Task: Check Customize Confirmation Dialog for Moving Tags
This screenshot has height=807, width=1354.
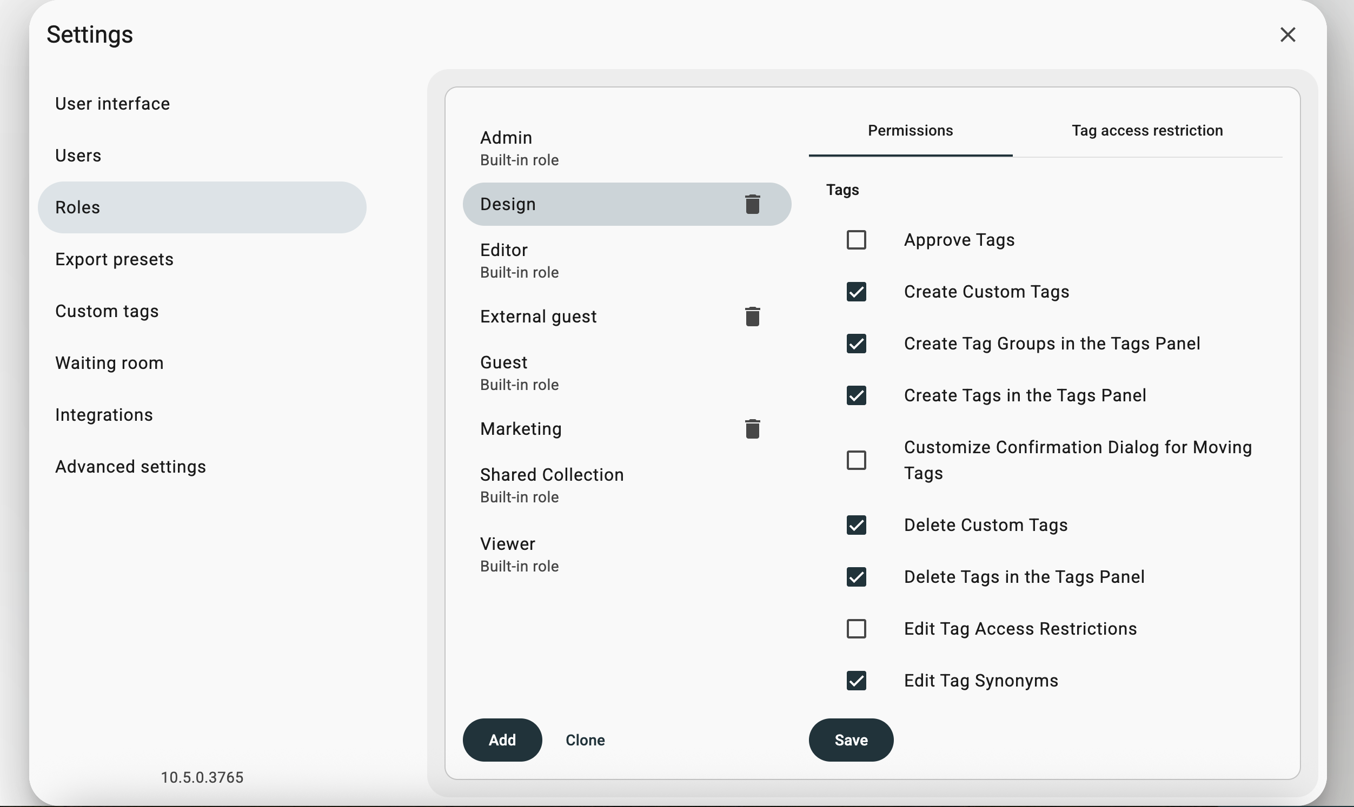Action: tap(856, 460)
